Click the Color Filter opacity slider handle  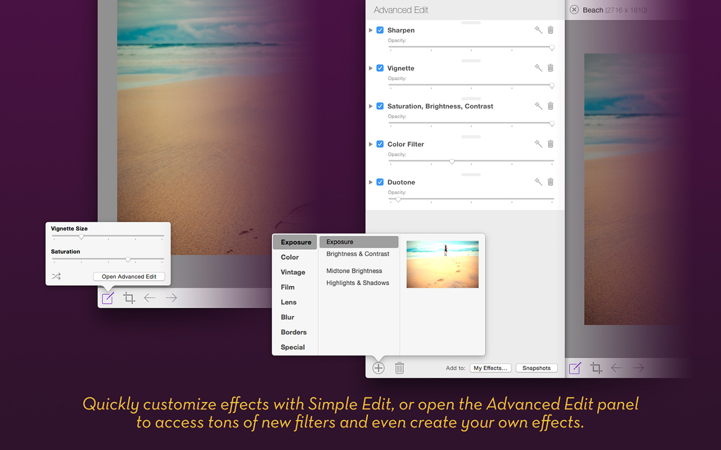tap(452, 161)
